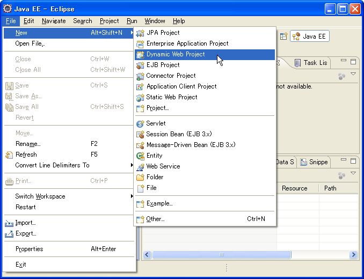This screenshot has width=364, height=279.
Task: Select the JPA Project icon
Action: [140, 33]
